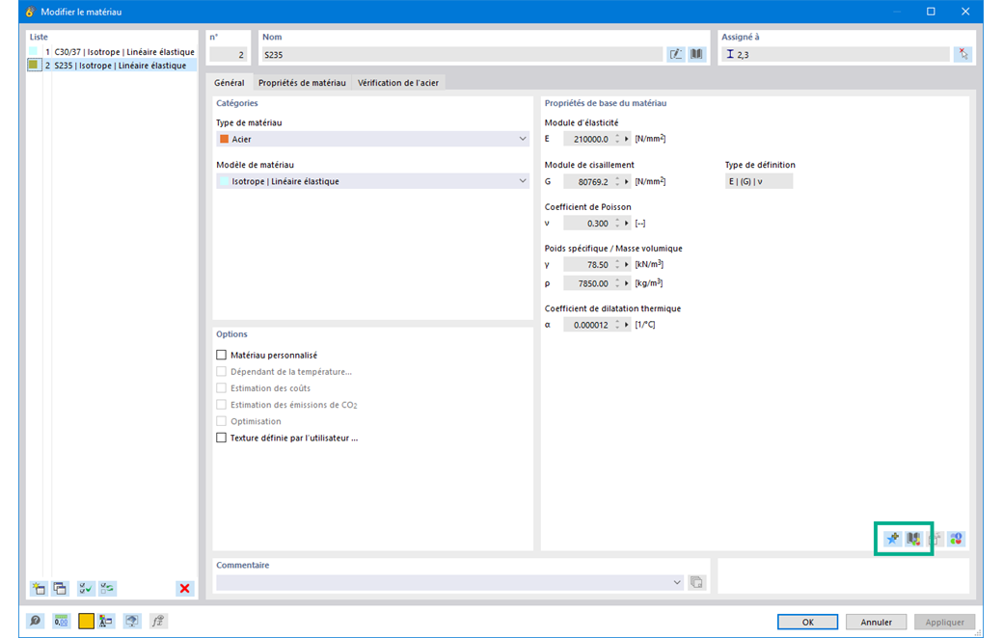Toggle Estimation des émissions de CO2 checkbox
The image size is (1003, 638).
221,405
